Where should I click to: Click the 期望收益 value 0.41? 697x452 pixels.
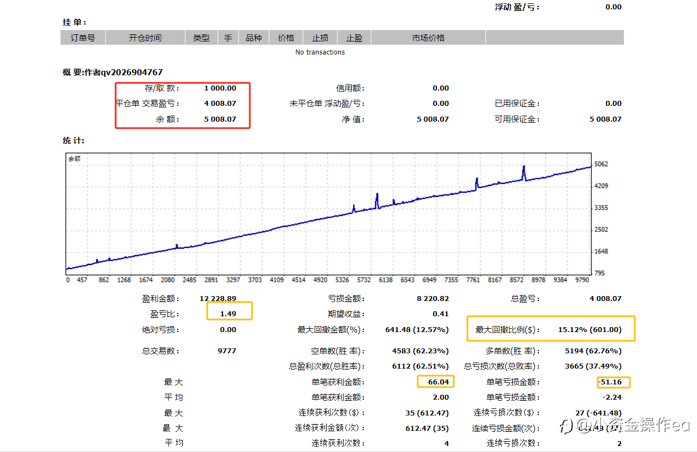tap(441, 314)
